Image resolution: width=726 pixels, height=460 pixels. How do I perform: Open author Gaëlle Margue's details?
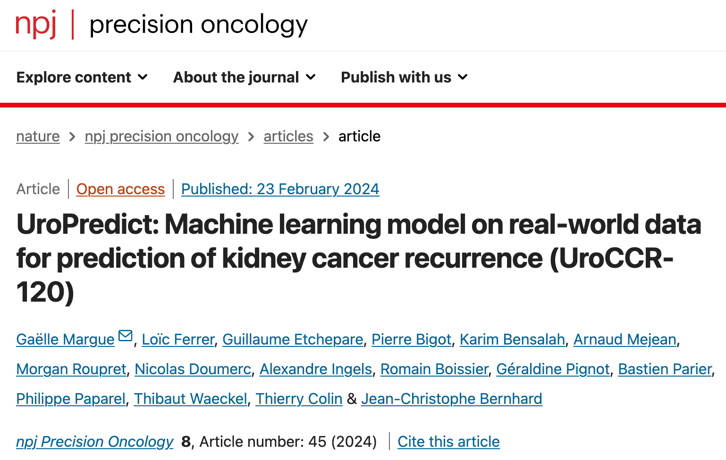65,339
